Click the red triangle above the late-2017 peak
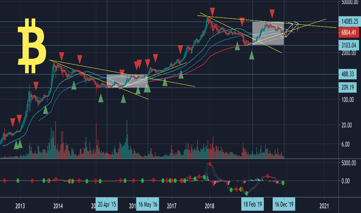The height and width of the screenshot is (213, 361). [x=212, y=12]
